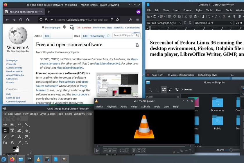Select the Fuzzy Select magic wand tool
The width and height of the screenshot is (244, 163).
coord(26,124)
